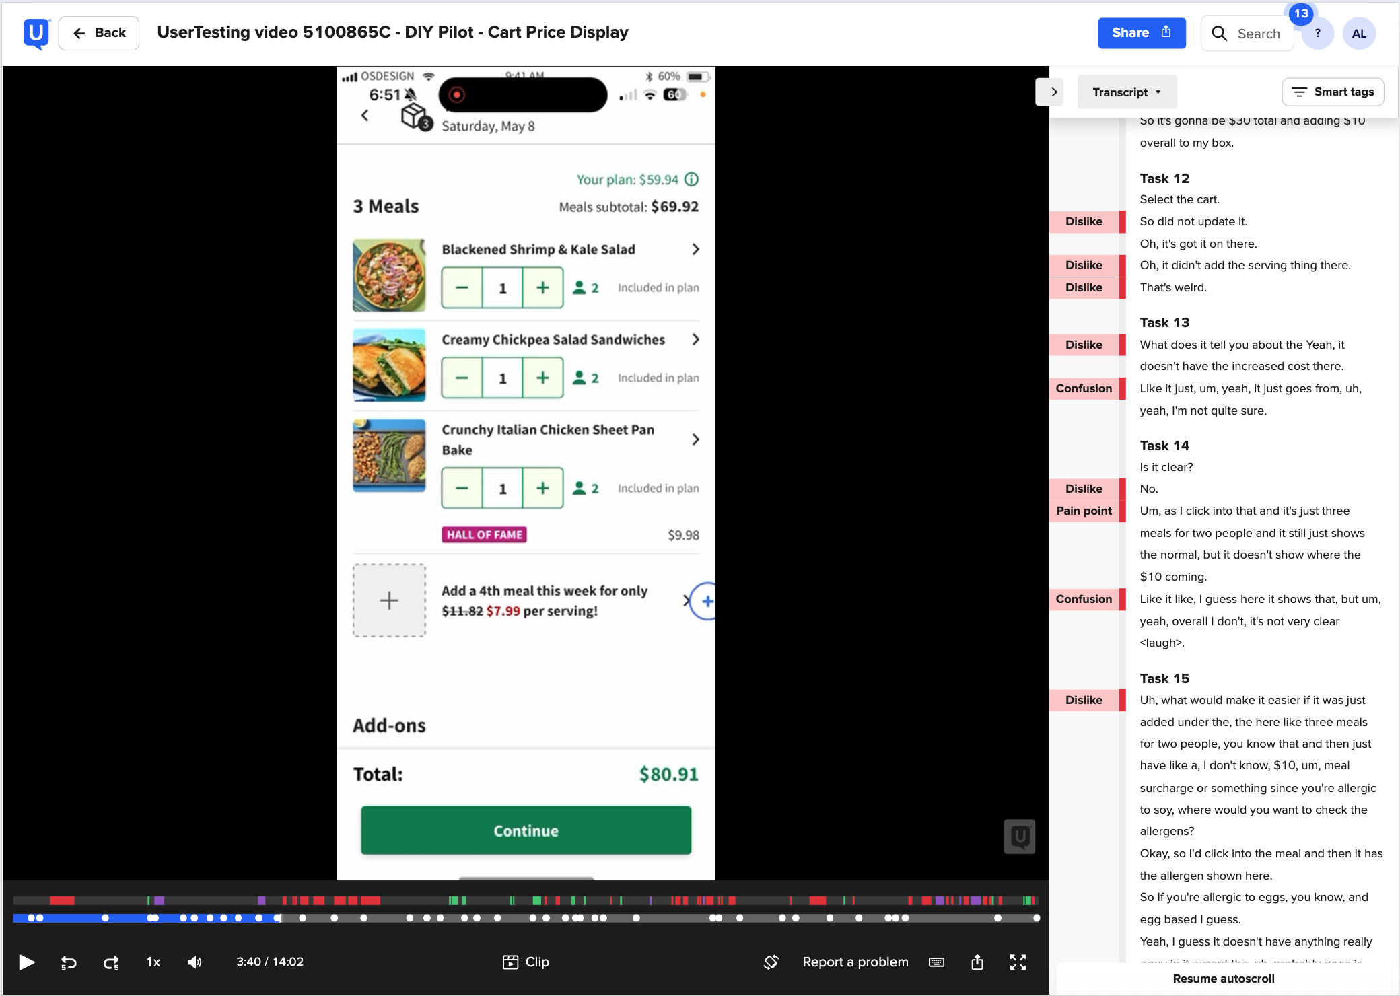Rewind the video 5 seconds
The height and width of the screenshot is (996, 1400).
[x=67, y=962]
